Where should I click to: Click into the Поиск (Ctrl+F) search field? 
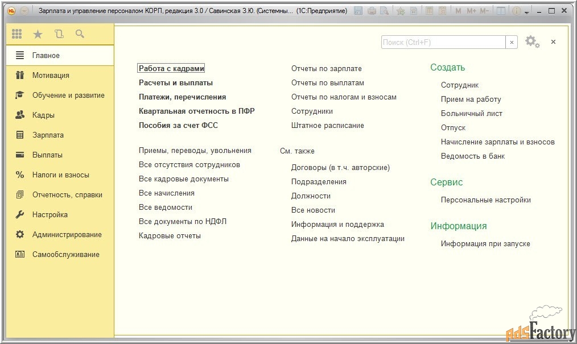443,42
